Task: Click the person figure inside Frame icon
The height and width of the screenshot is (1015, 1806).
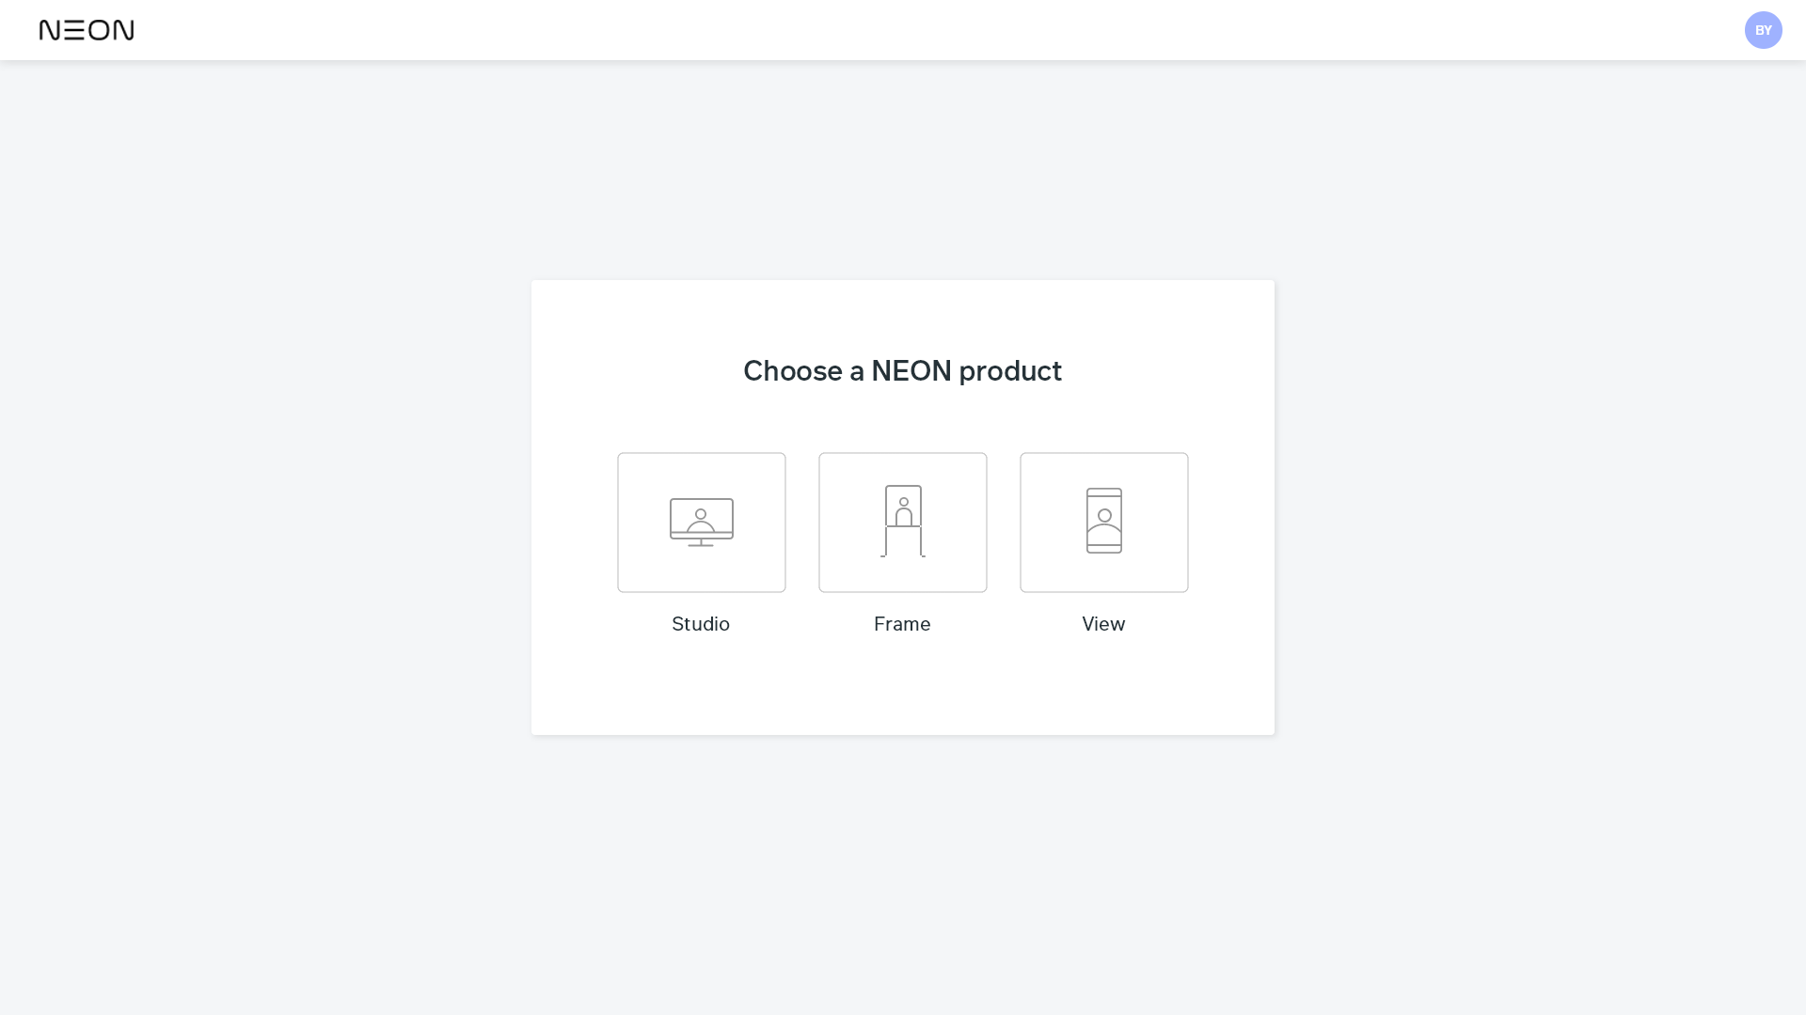Action: [x=904, y=512]
